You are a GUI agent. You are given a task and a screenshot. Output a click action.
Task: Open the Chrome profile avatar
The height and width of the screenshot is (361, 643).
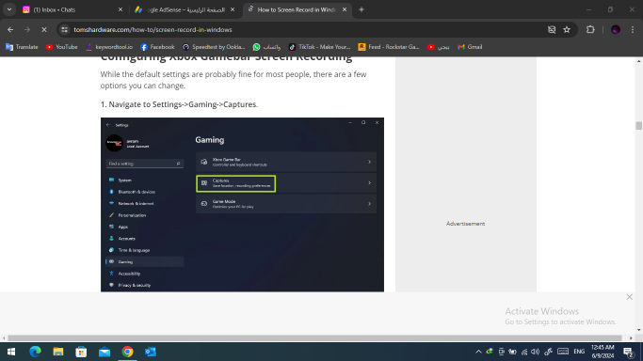click(x=616, y=29)
